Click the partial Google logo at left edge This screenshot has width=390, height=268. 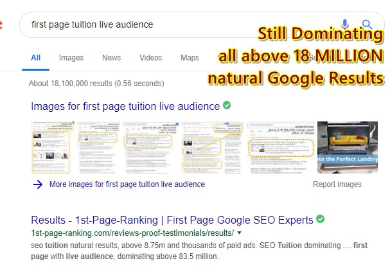pos(1,25)
